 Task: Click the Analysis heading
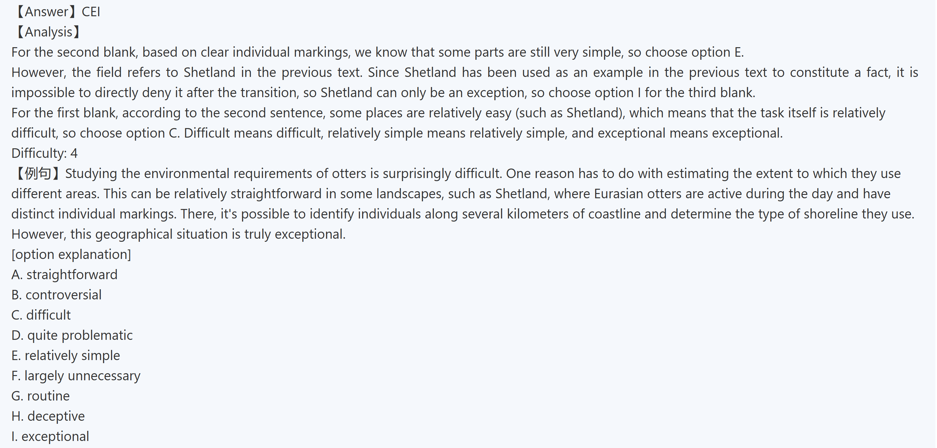[x=47, y=32]
